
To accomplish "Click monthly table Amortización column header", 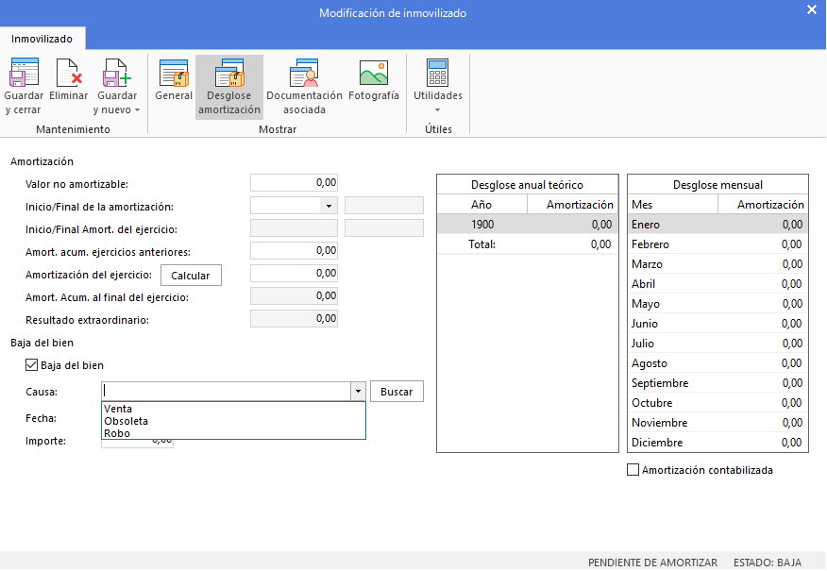I will coord(763,205).
